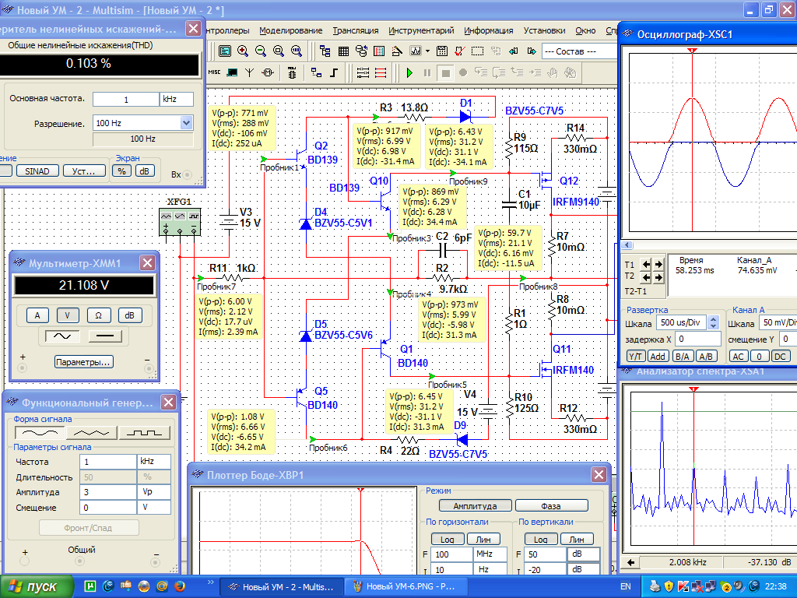Viewport: 797px width, 598px height.
Task: Open the MCU chip components group
Action: (x=292, y=72)
